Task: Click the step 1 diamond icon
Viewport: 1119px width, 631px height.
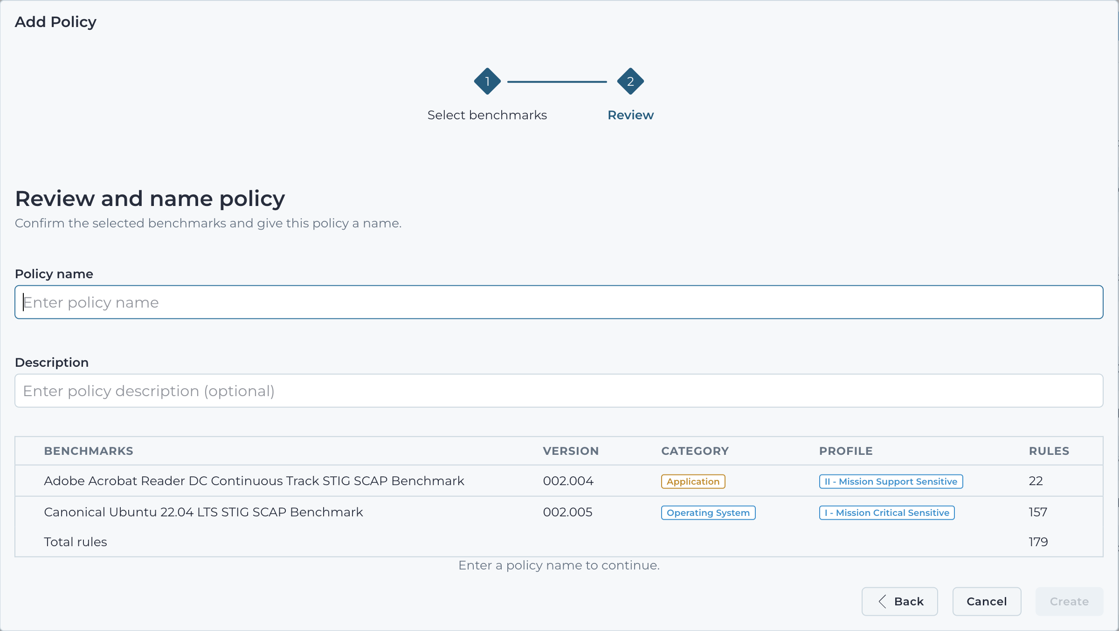Action: pyautogui.click(x=487, y=81)
